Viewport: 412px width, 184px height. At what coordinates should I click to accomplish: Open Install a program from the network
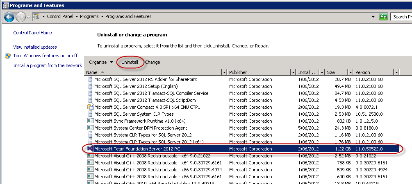tap(48, 65)
